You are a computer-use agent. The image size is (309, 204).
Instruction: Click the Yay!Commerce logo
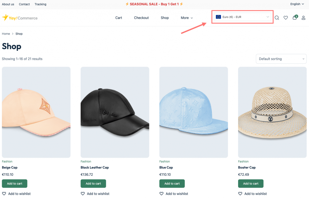[19, 18]
